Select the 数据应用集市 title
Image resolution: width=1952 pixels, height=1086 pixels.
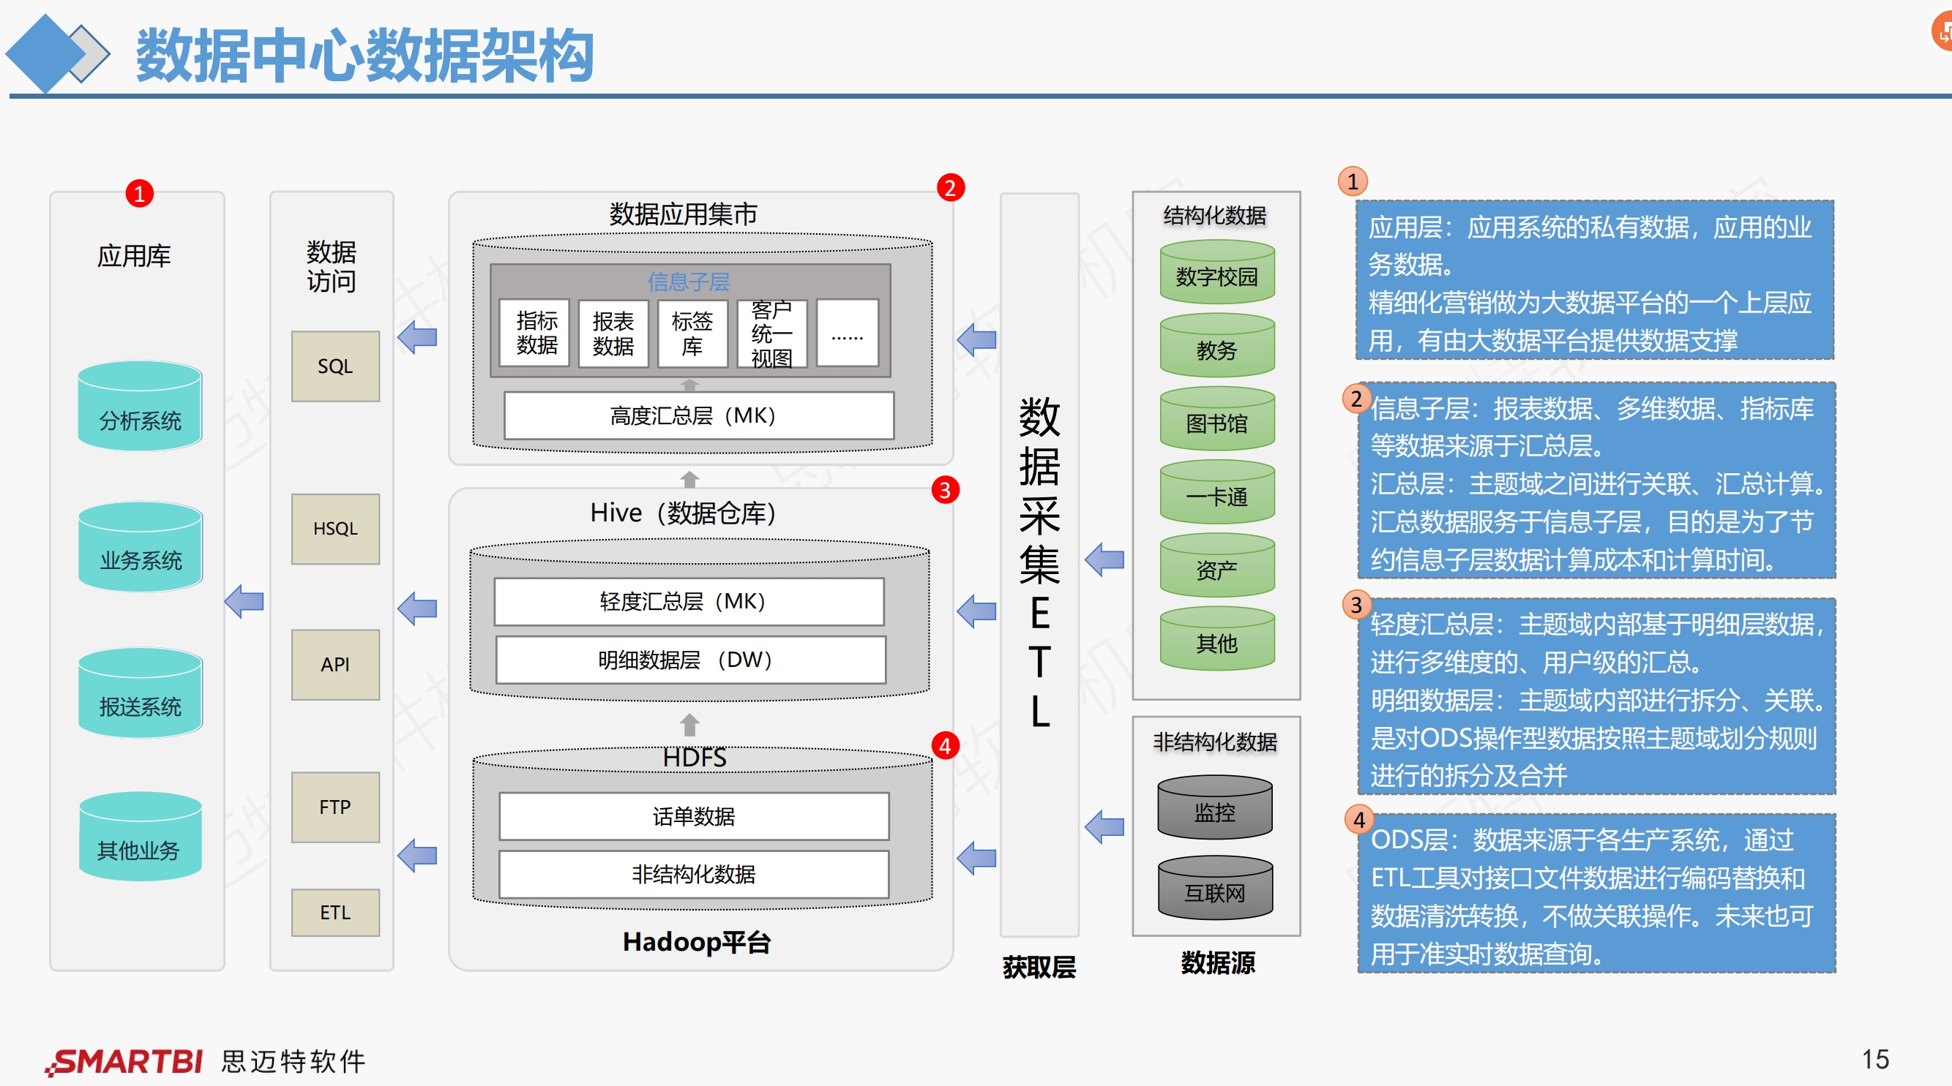(683, 214)
